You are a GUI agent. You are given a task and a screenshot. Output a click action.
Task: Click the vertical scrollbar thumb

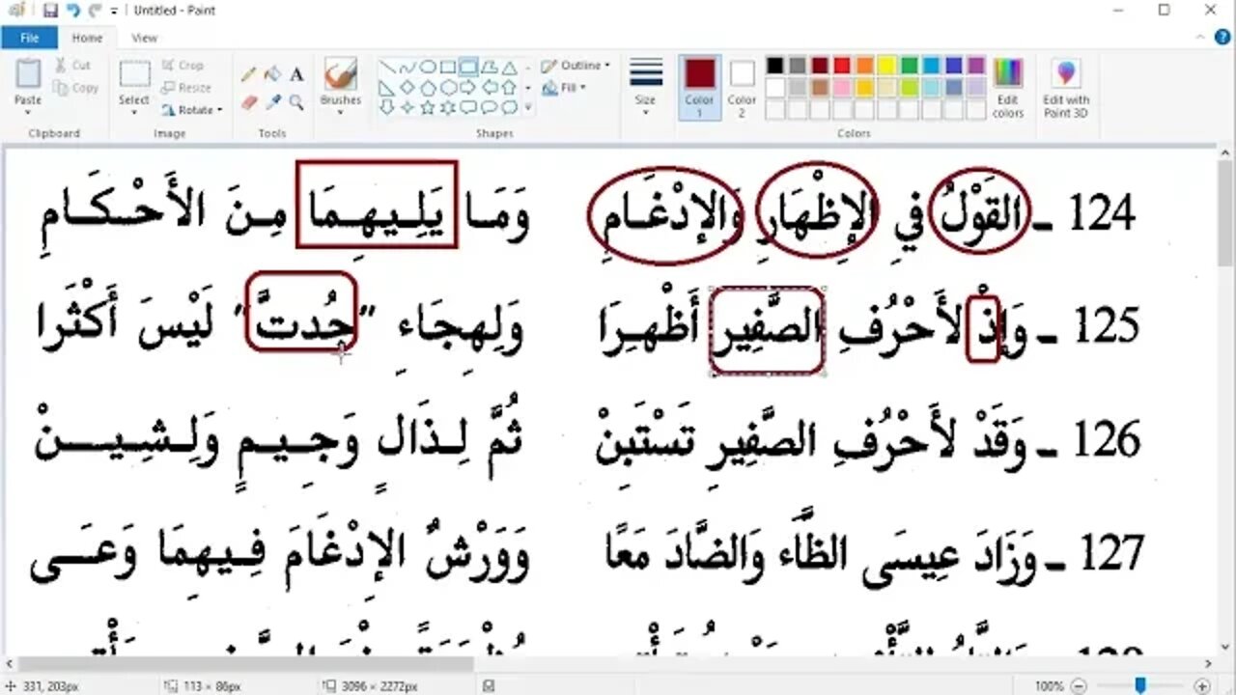coord(1226,215)
